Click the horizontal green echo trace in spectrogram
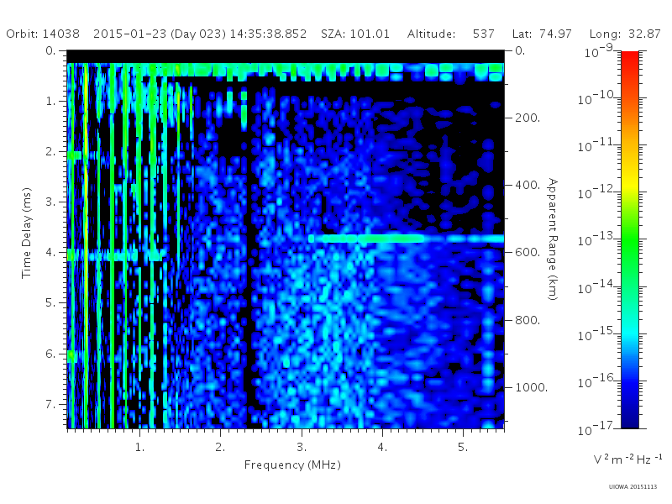This screenshot has width=672, height=504. click(x=406, y=239)
